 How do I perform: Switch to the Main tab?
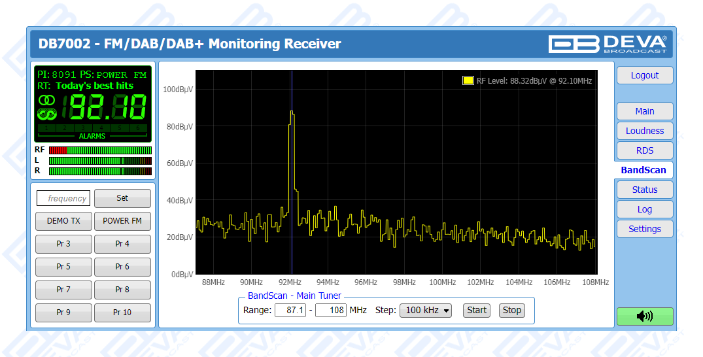(x=644, y=111)
